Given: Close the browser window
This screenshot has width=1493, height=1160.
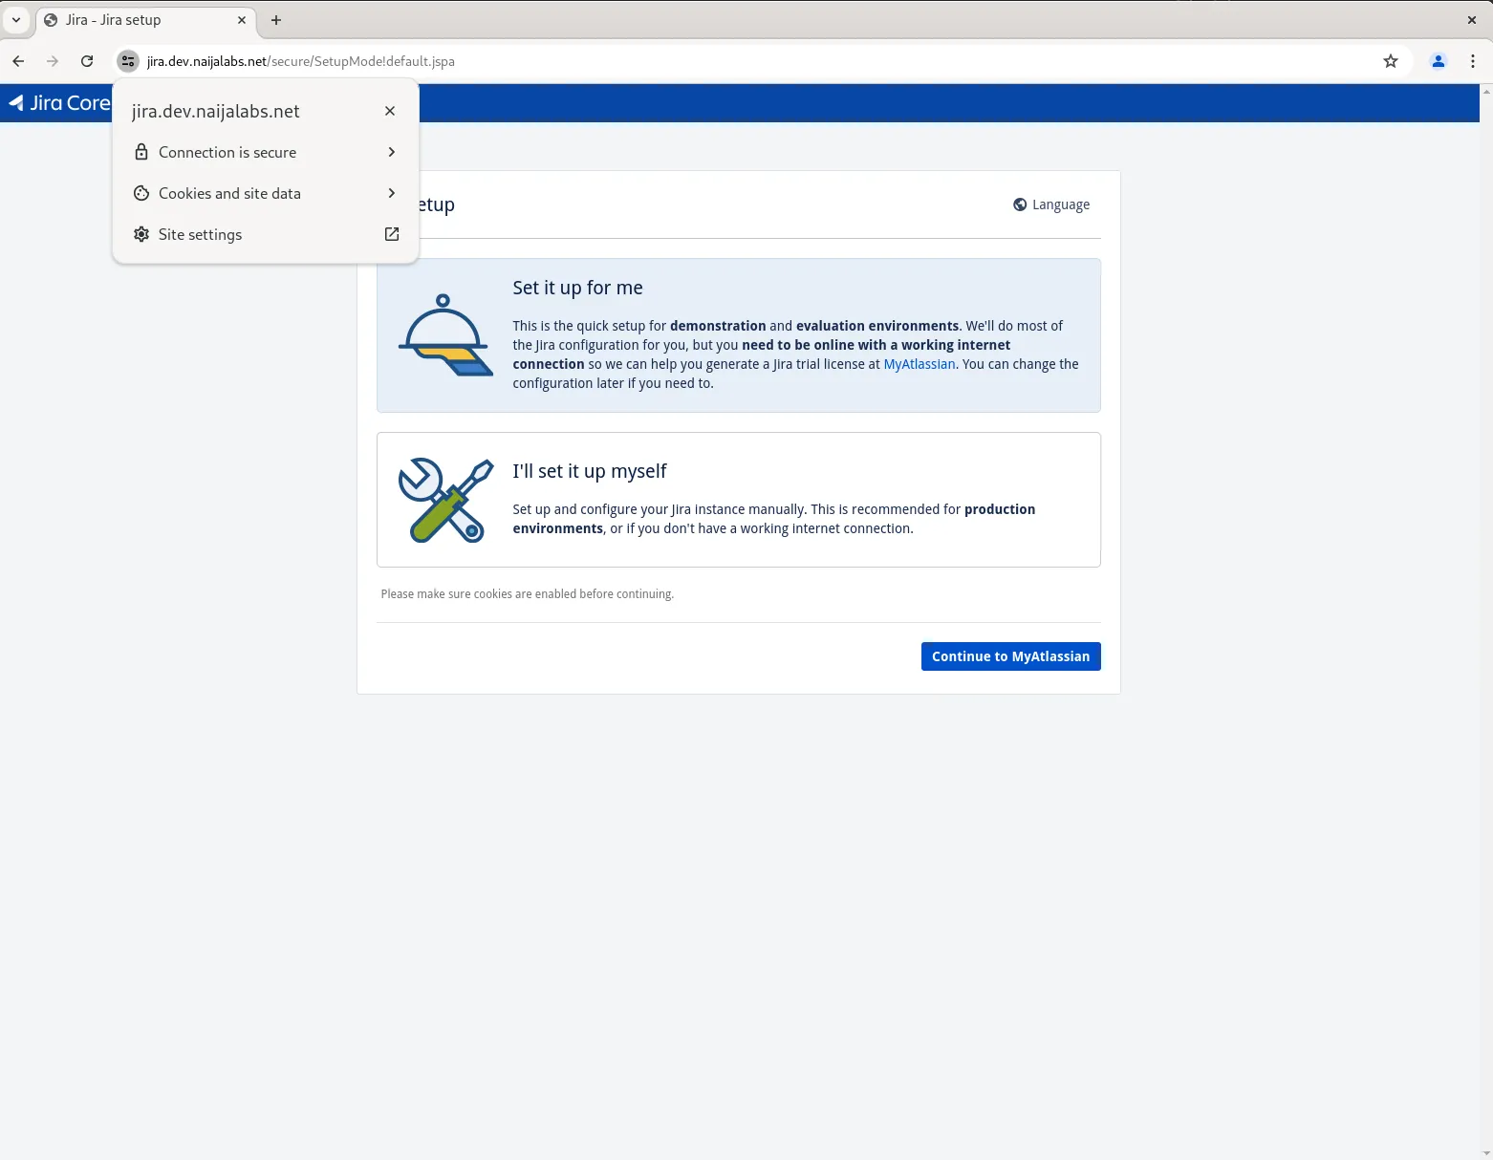Looking at the screenshot, I should 1472,20.
